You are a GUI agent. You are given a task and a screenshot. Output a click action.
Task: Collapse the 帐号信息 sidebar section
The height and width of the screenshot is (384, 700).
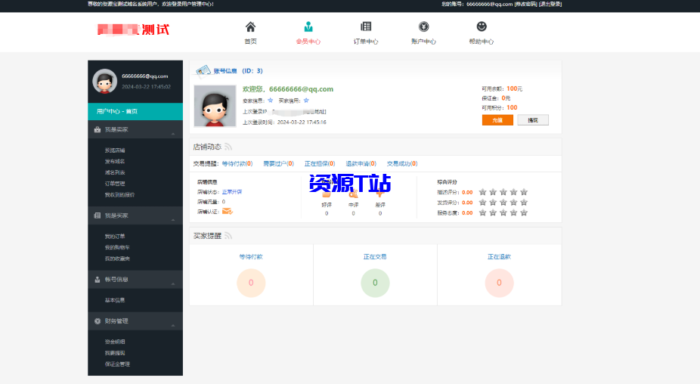(x=173, y=283)
